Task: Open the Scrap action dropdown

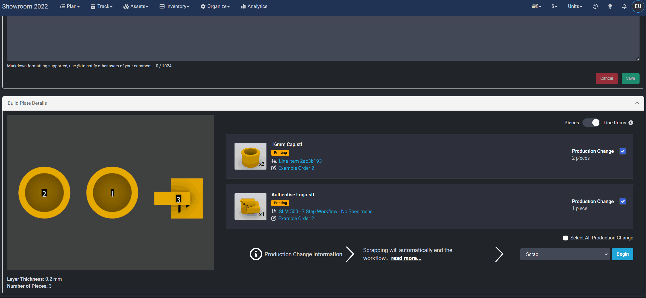Action: coord(565,254)
